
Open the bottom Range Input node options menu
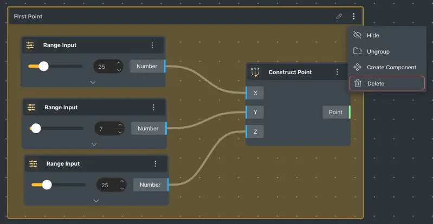(x=156, y=164)
